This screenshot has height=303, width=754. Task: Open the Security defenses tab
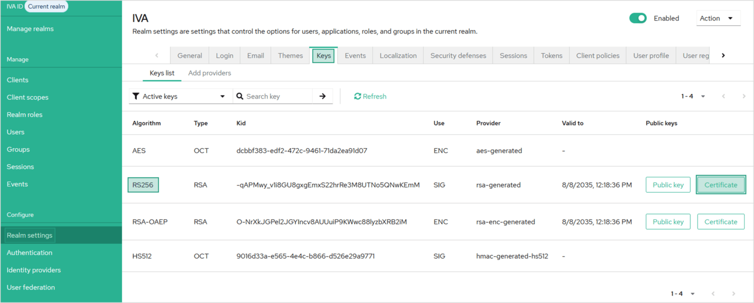coord(458,56)
